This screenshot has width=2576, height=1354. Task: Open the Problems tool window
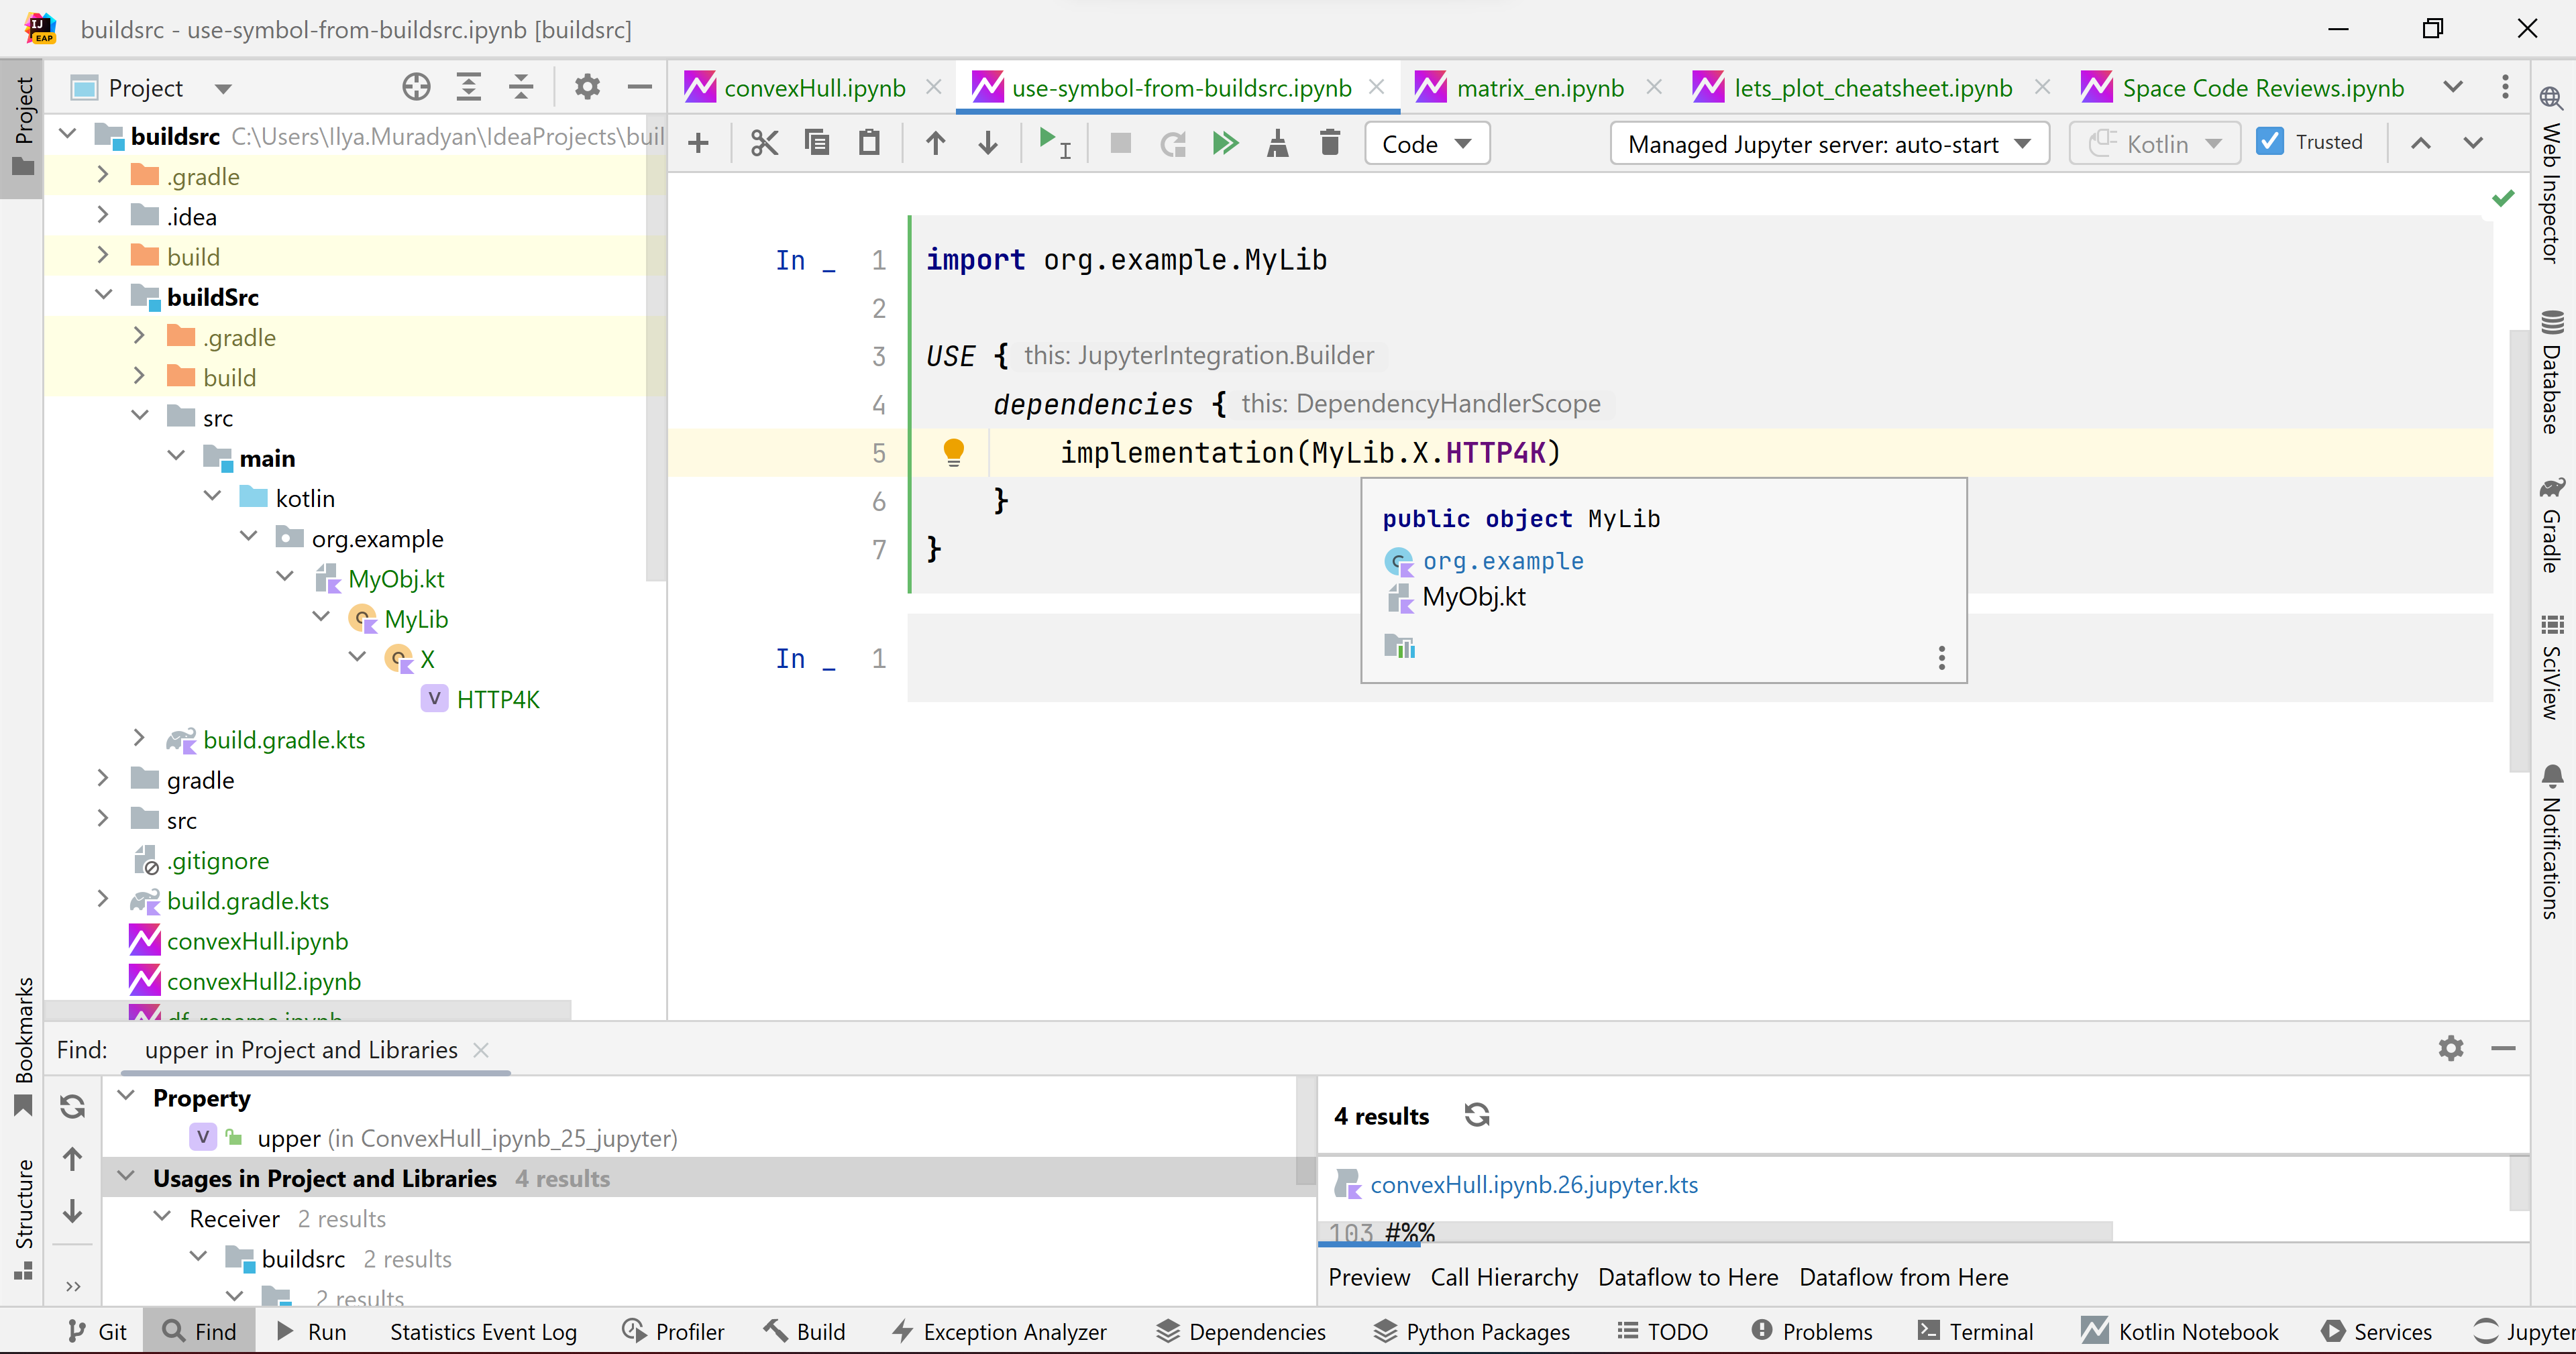point(1812,1332)
